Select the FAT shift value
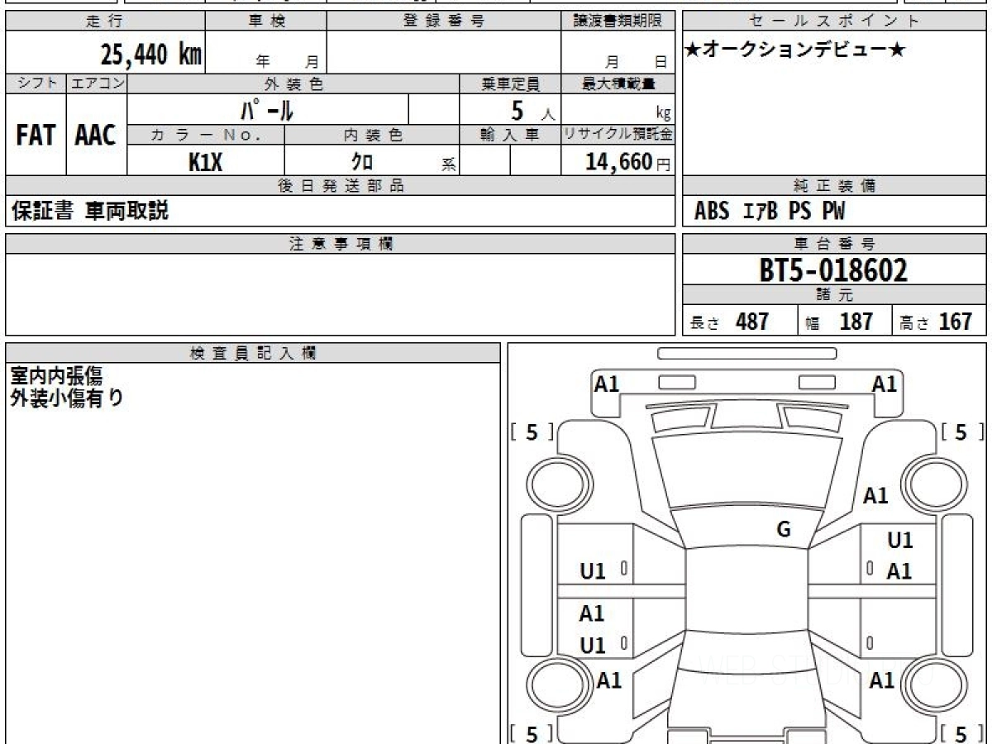 coord(36,135)
